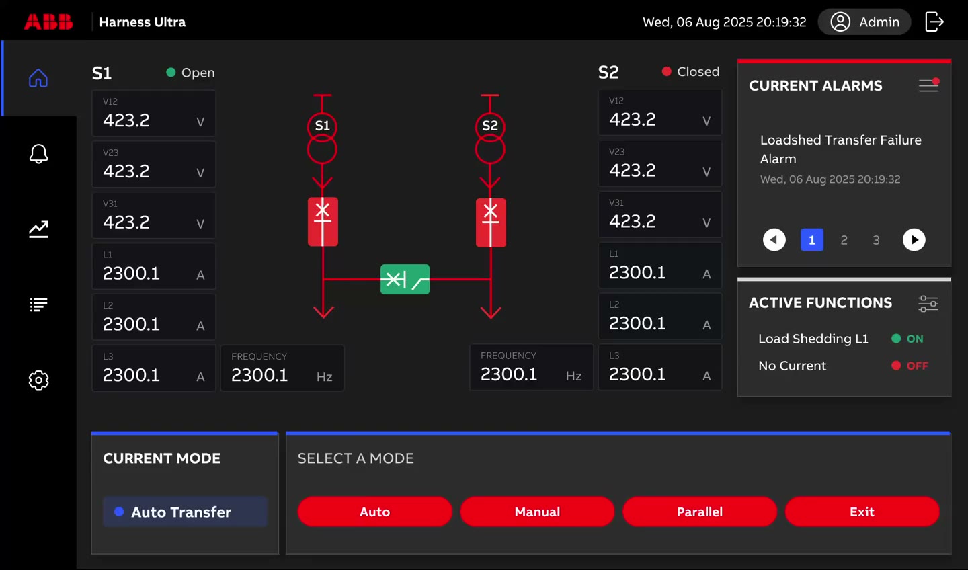
Task: Click the green bus-tie breaker symbol
Action: coord(405,279)
